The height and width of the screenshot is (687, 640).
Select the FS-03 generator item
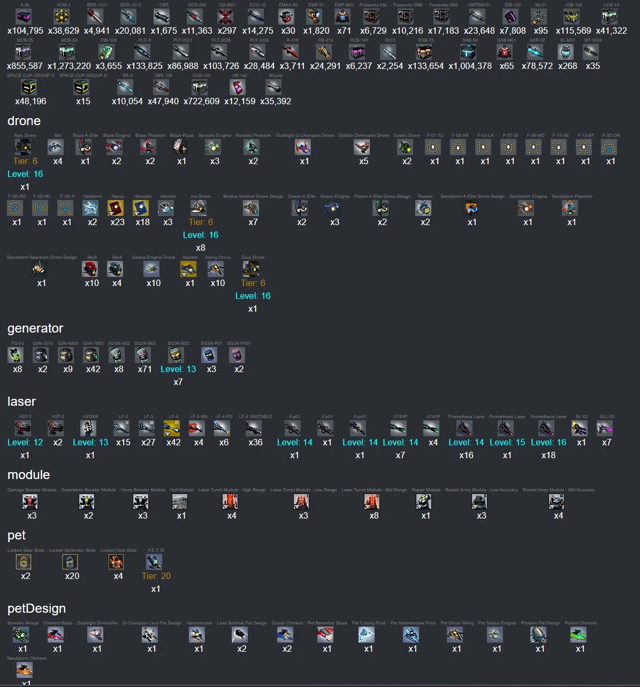click(17, 355)
